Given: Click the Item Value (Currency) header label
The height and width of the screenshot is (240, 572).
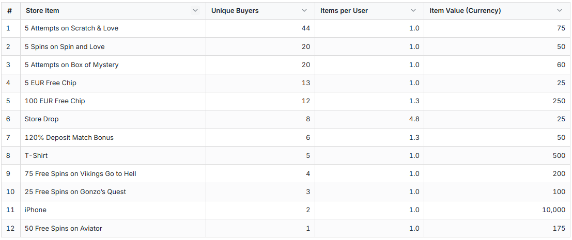Looking at the screenshot, I should click(x=465, y=11).
